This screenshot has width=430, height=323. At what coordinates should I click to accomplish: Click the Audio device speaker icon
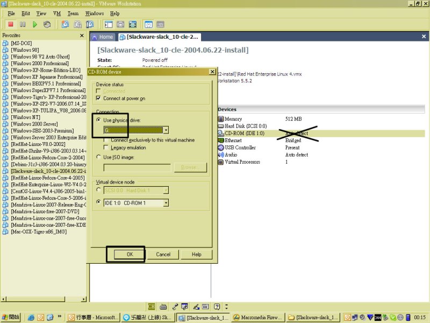click(221, 155)
